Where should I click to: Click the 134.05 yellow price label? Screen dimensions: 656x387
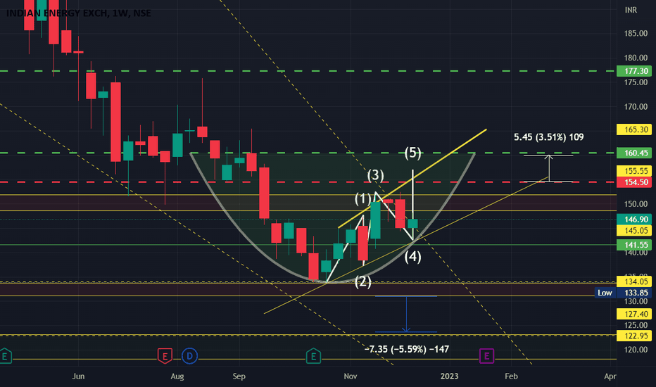[633, 281]
